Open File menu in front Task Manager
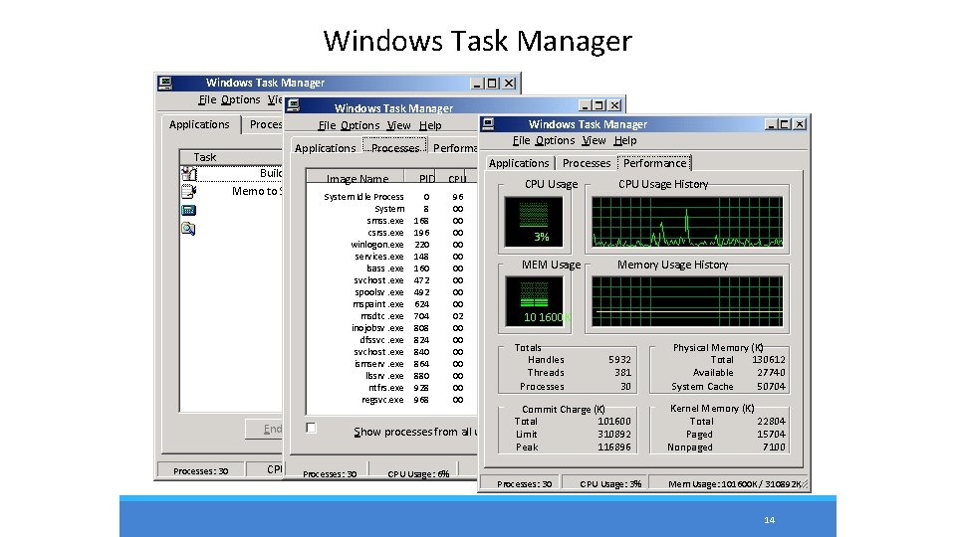Screen dimensions: 956x537 [x=521, y=140]
